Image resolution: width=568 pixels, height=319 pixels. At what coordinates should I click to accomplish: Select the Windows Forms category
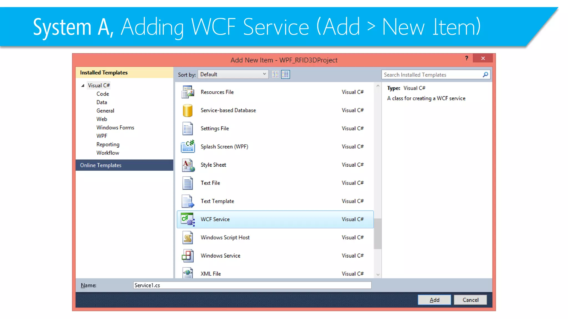115,128
